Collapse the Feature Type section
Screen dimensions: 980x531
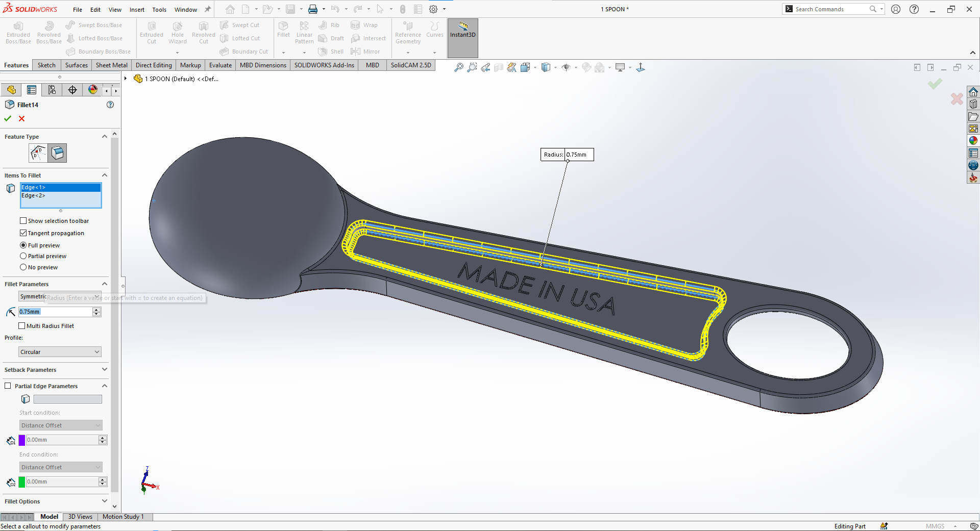(105, 136)
